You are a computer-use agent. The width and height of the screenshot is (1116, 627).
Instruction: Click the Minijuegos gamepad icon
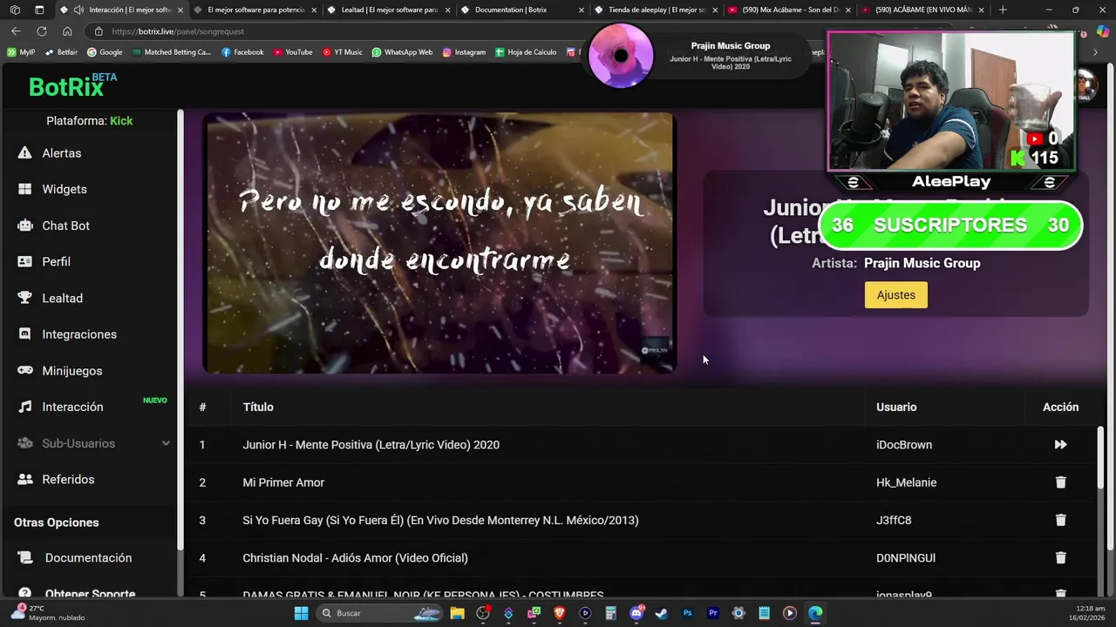click(25, 371)
